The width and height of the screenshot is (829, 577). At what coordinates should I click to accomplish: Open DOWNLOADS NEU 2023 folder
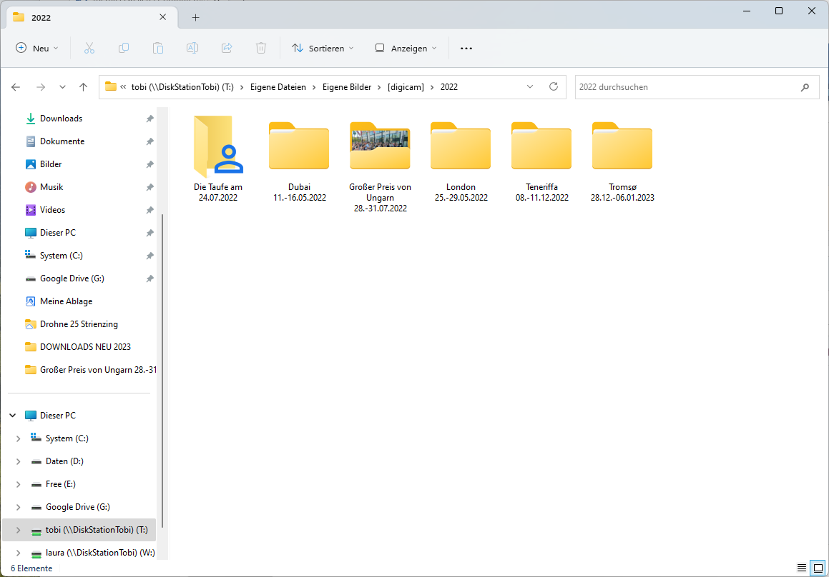[85, 347]
